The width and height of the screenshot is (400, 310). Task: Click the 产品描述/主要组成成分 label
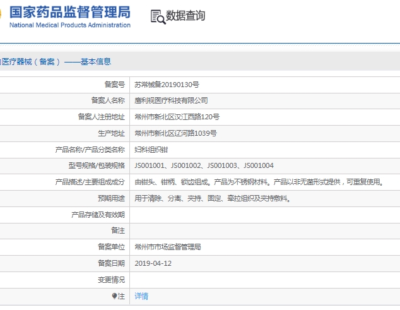90,182
